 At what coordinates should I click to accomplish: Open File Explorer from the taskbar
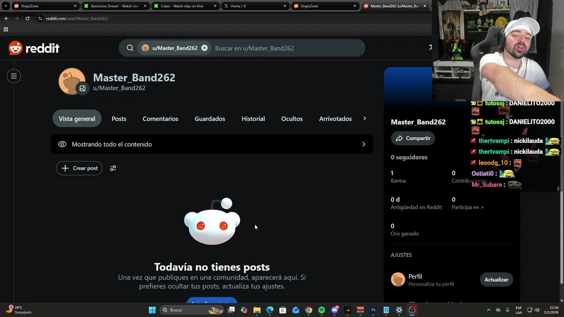tap(257, 310)
